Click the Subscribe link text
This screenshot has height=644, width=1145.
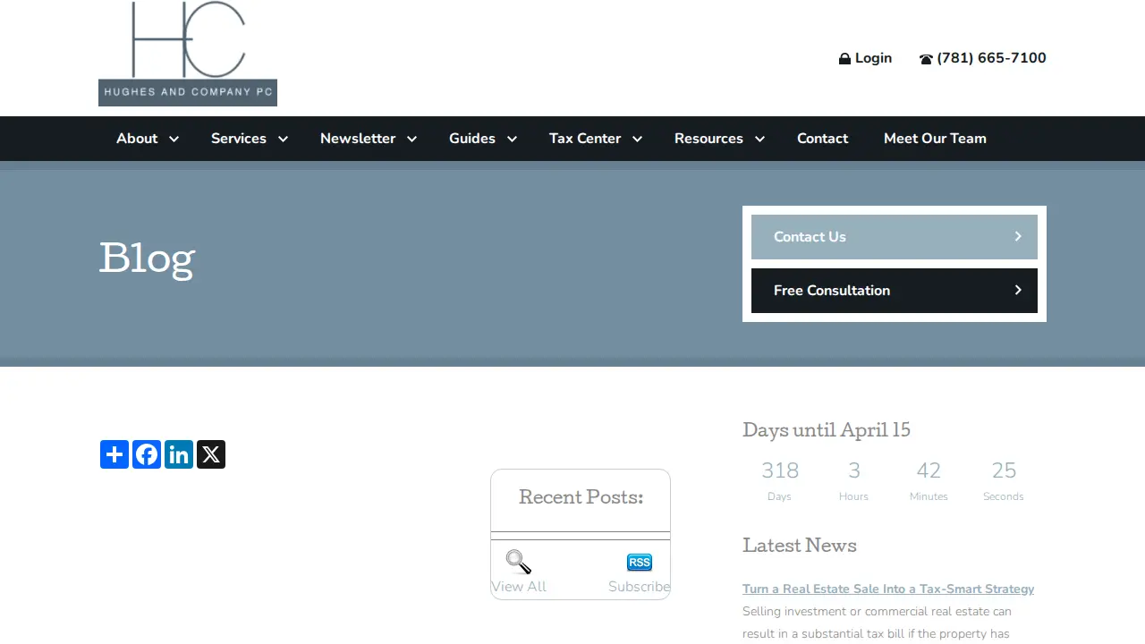tap(640, 587)
